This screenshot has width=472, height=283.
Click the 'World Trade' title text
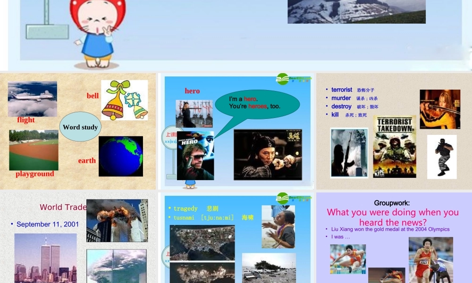(63, 207)
